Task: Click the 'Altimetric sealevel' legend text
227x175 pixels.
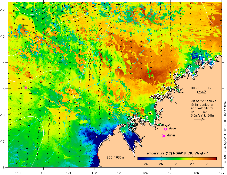Action: pyautogui.click(x=204, y=101)
